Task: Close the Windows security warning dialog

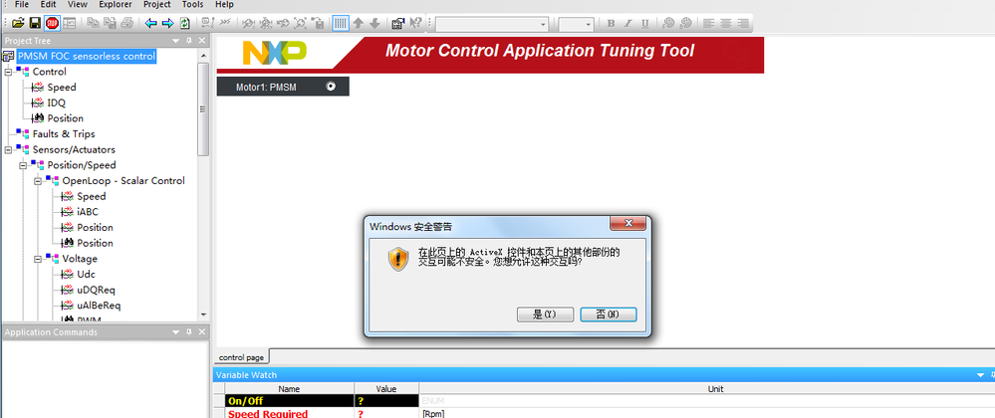Action: click(627, 224)
